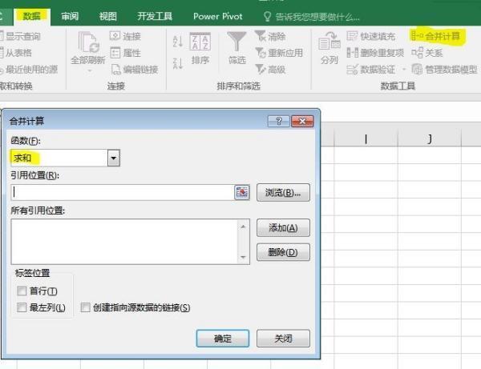Toggle create links to source data checkbox
The width and height of the screenshot is (481, 369).
point(86,307)
